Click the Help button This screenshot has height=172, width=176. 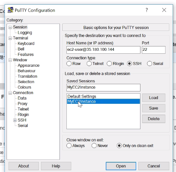(x=56, y=166)
